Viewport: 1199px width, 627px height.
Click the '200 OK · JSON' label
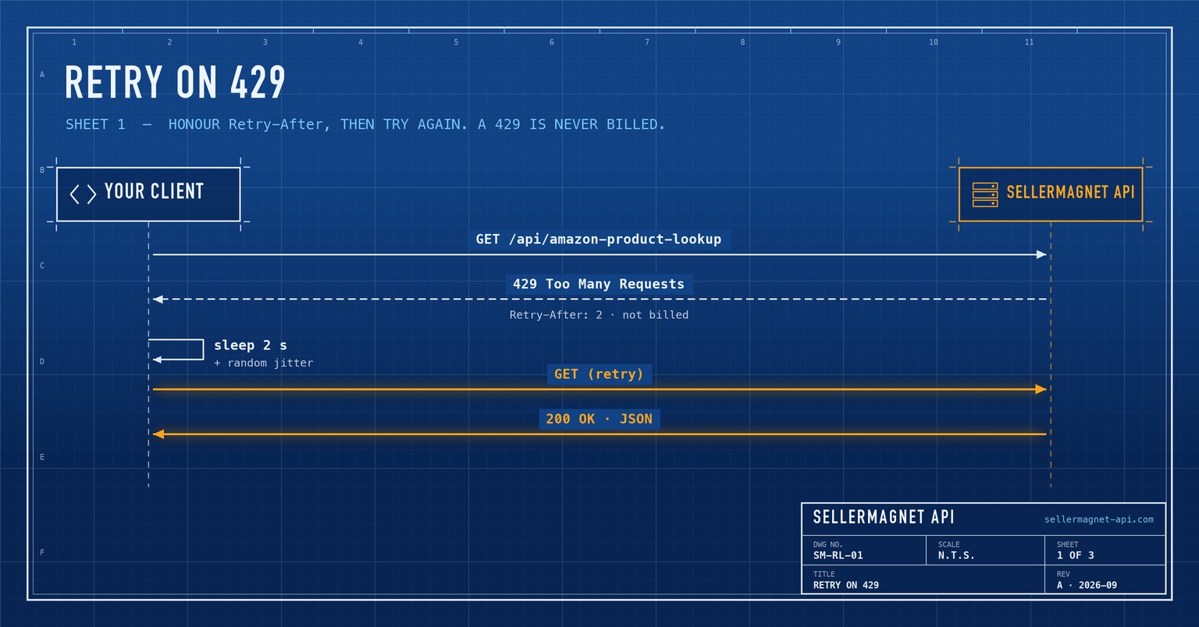pyautogui.click(x=599, y=419)
